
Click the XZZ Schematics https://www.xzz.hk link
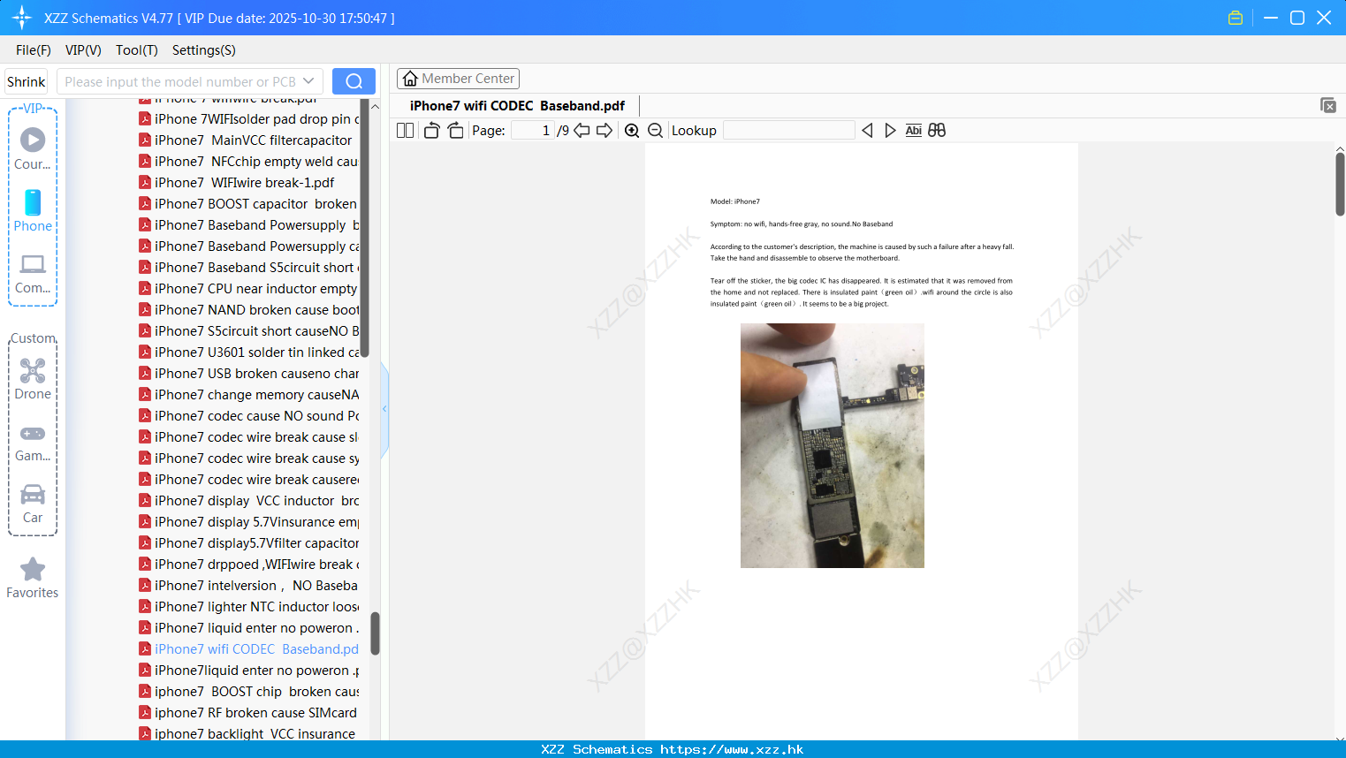pyautogui.click(x=673, y=749)
